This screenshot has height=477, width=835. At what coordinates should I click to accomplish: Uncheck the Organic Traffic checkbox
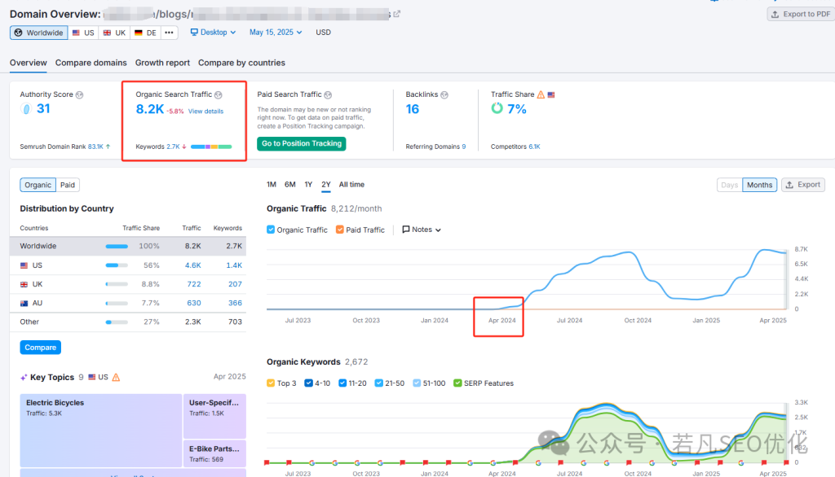point(272,230)
